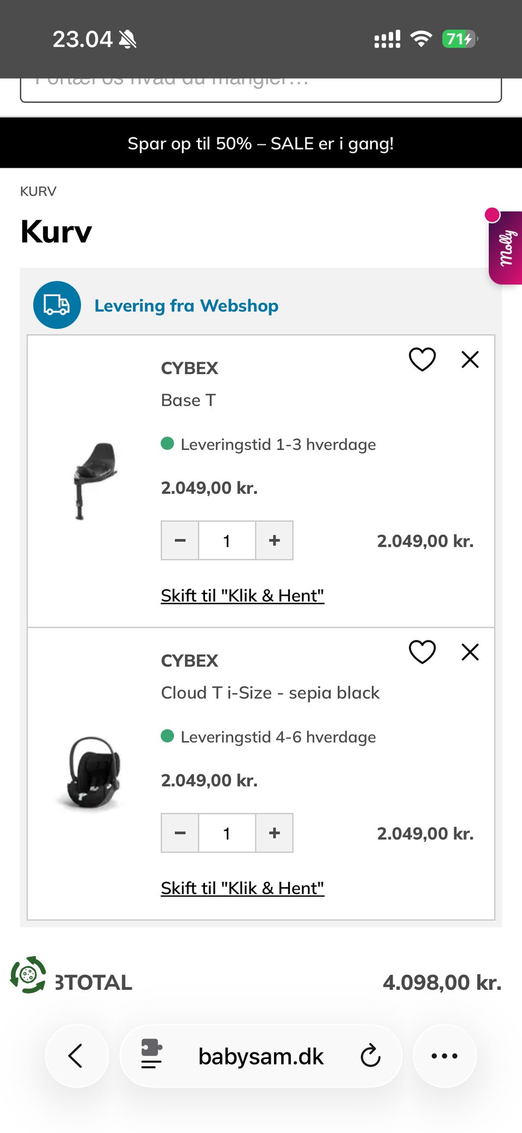
Task: Open the green cookie settings icon
Action: (28, 975)
